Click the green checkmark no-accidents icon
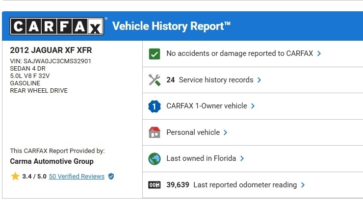 [x=155, y=53]
